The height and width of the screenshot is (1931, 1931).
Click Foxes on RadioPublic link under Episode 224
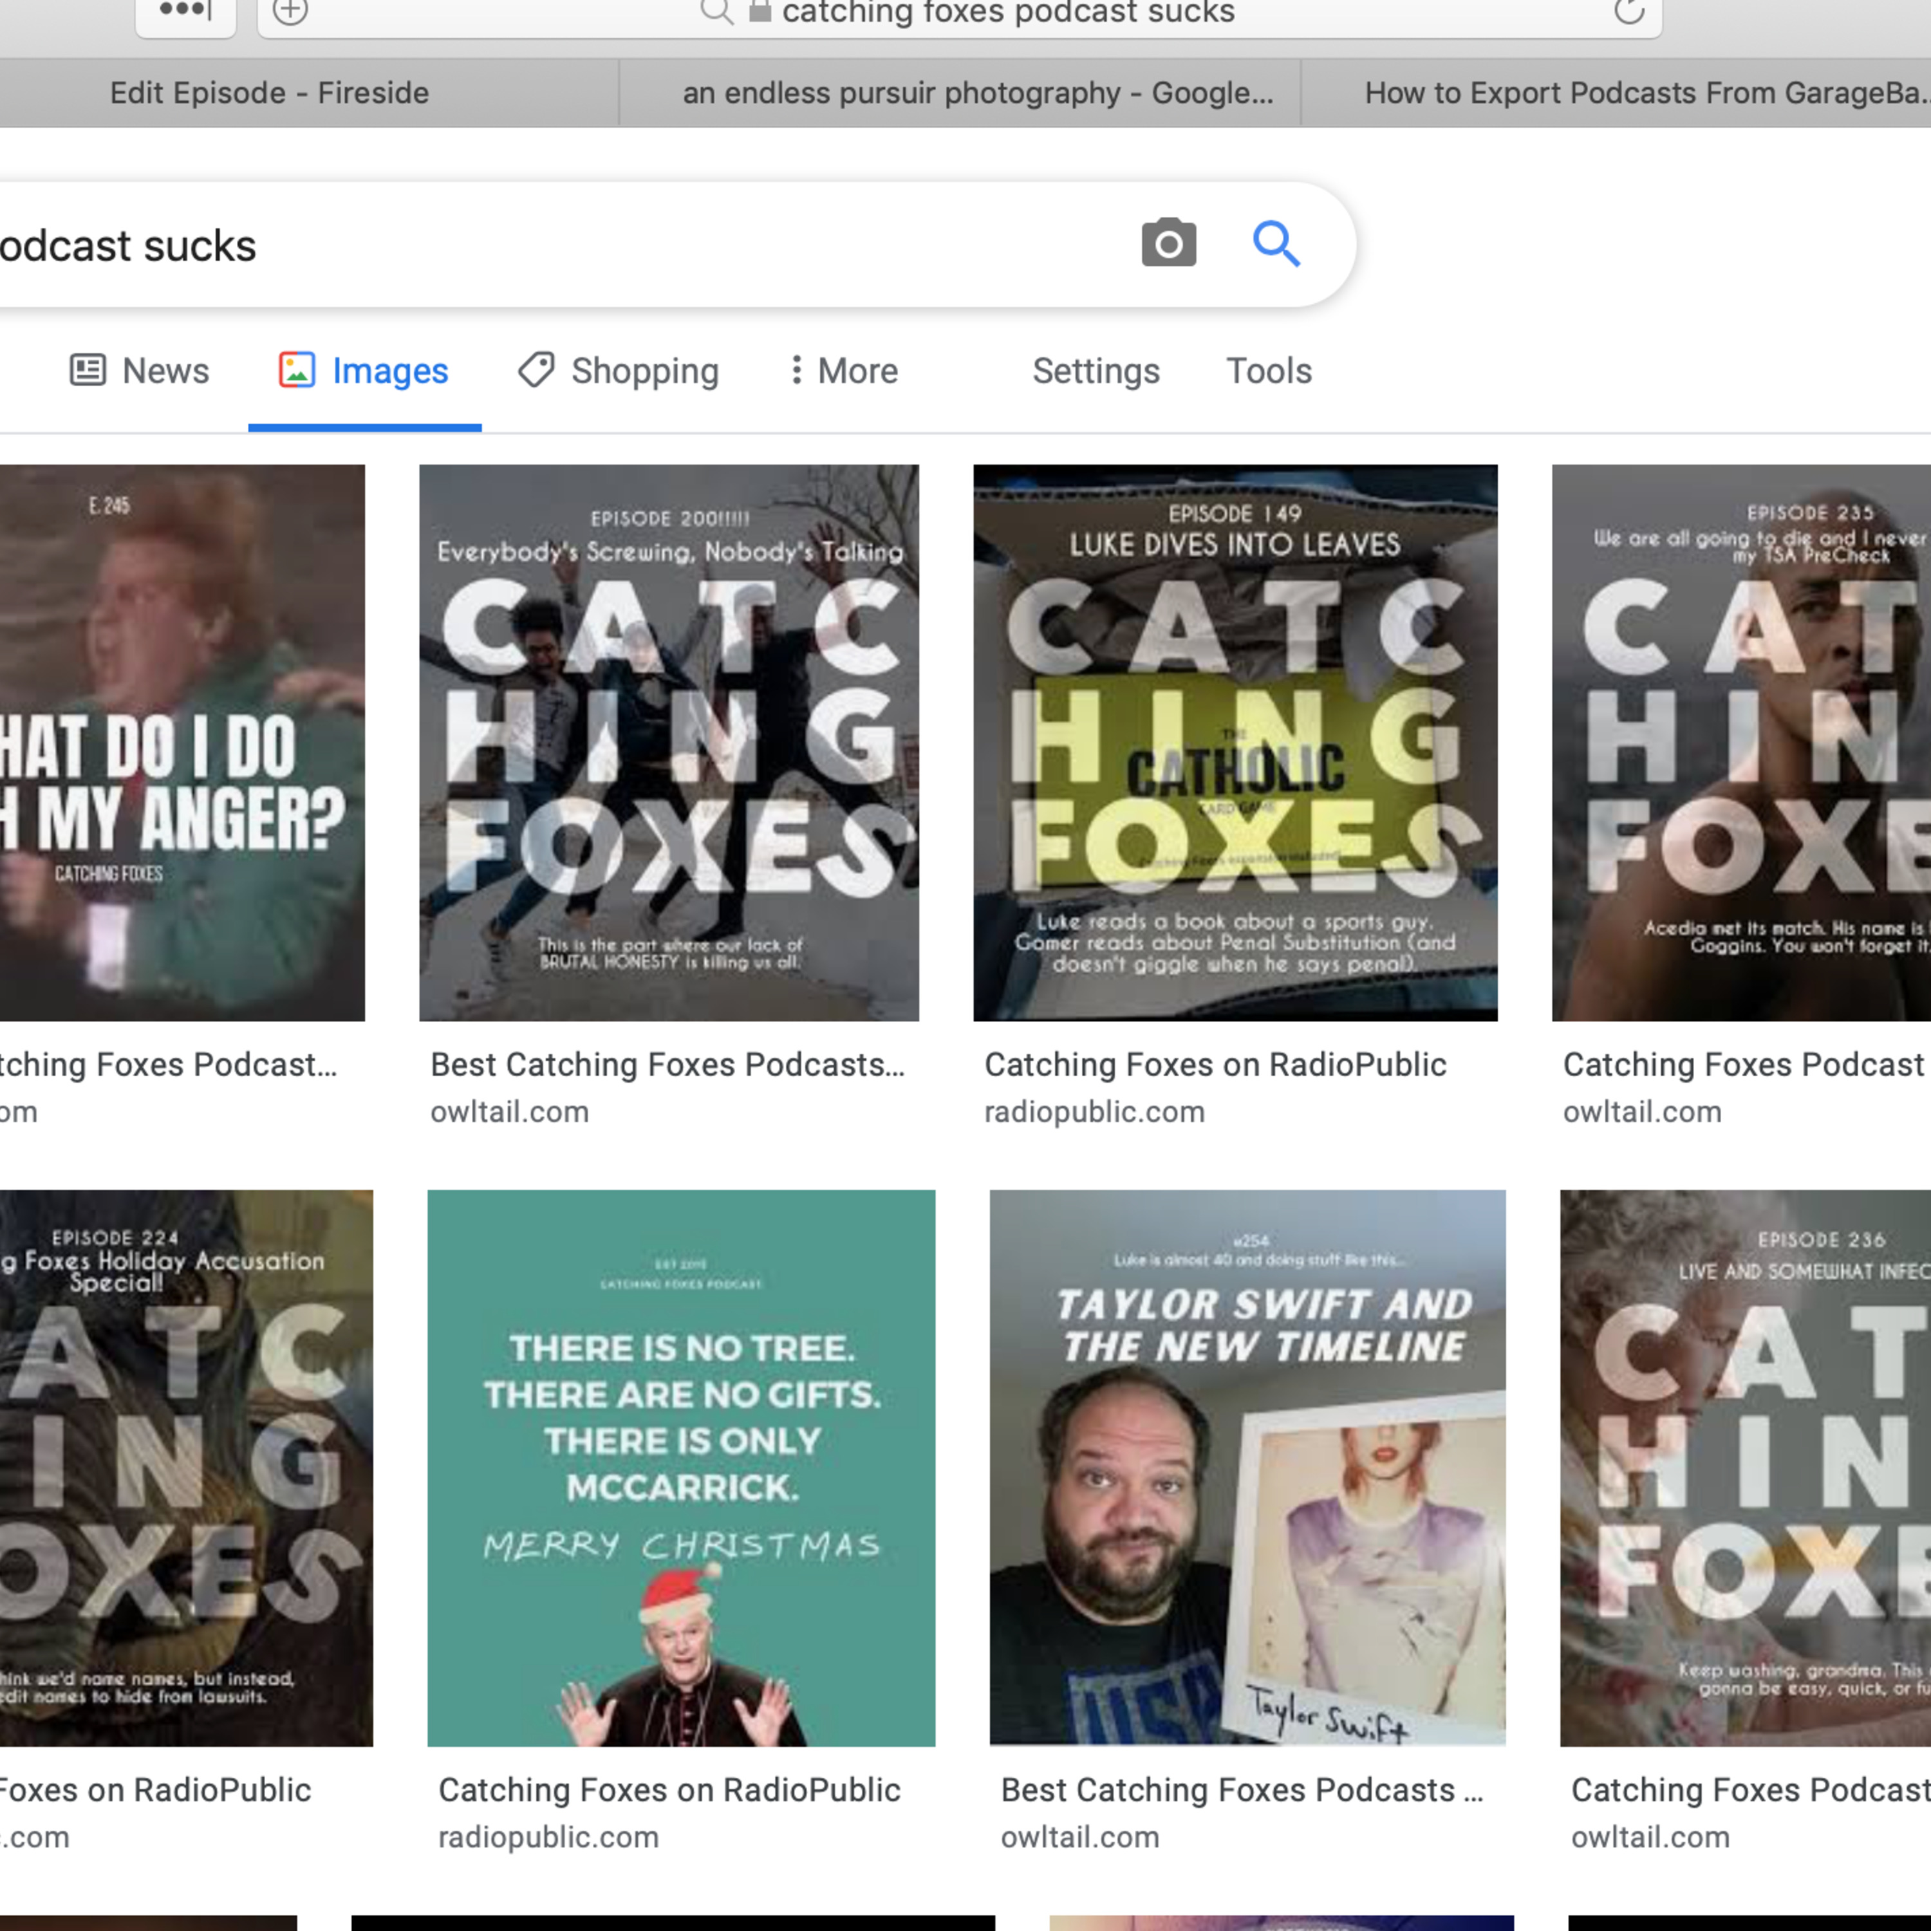[155, 1790]
